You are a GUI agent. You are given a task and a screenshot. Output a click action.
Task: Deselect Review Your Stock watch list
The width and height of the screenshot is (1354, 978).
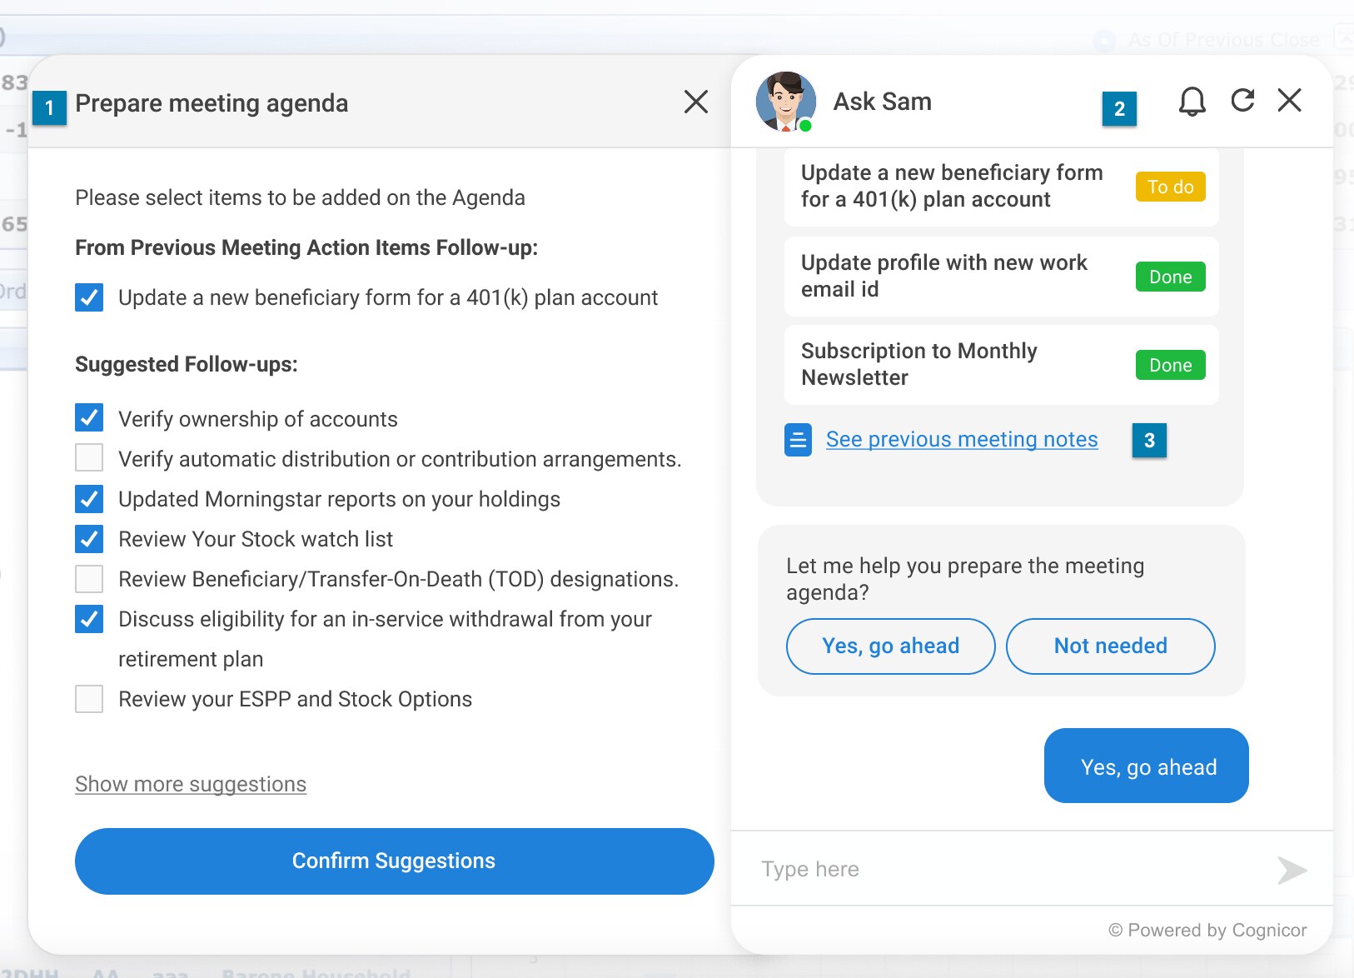point(89,538)
